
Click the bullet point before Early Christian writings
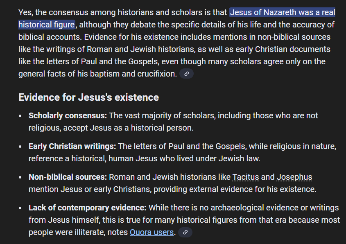20,147
